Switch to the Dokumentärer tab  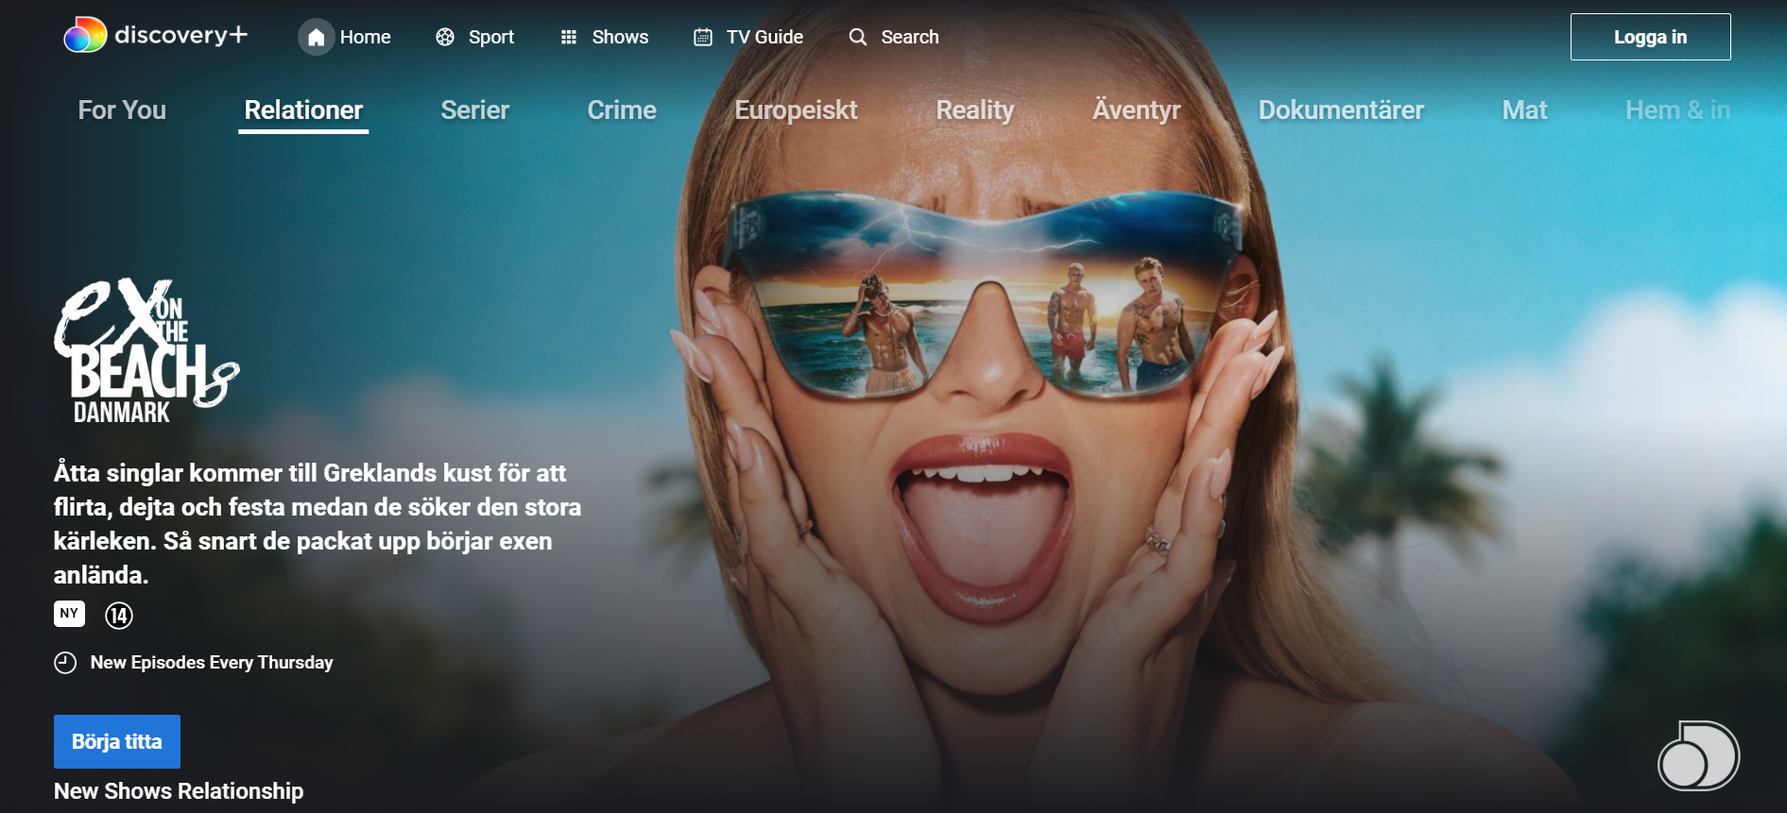(1341, 110)
